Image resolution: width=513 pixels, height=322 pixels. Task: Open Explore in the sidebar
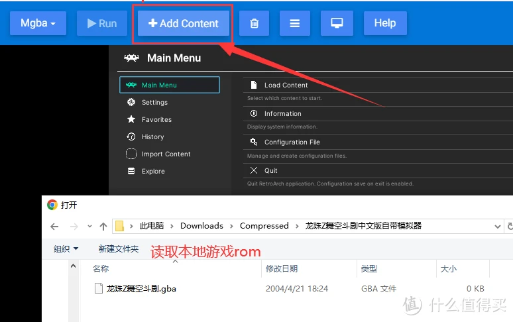coord(153,172)
